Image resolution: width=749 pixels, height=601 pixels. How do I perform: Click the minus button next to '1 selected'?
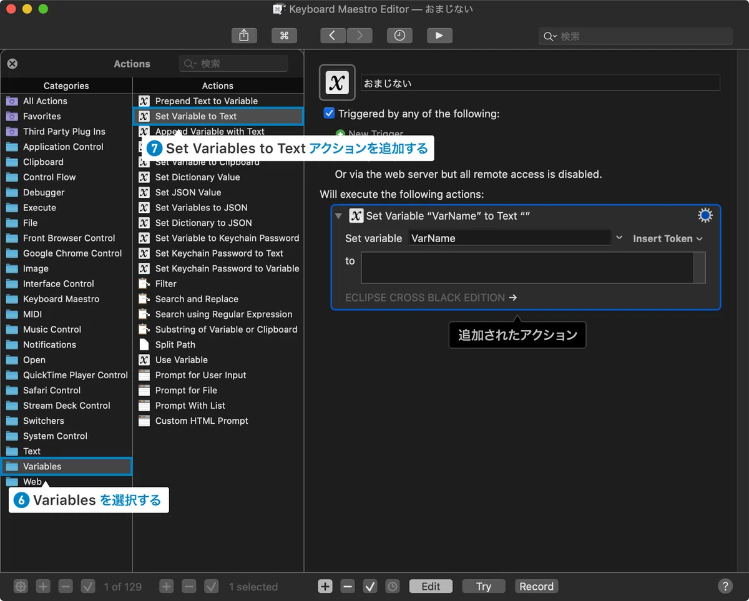point(189,586)
